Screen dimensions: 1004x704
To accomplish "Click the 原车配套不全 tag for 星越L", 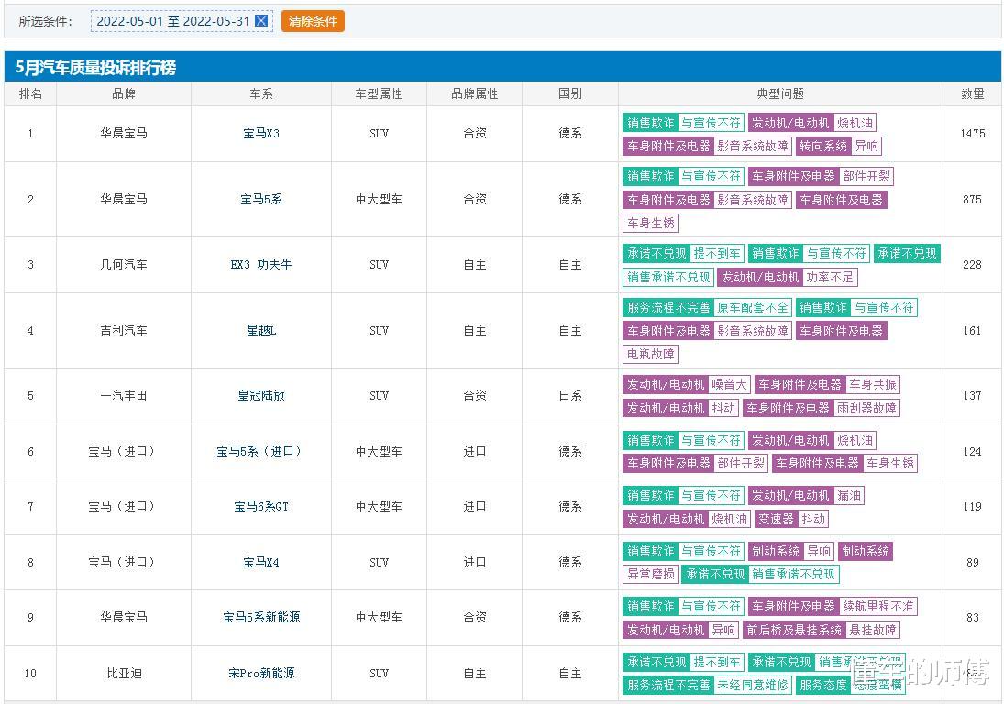I will click(x=753, y=307).
